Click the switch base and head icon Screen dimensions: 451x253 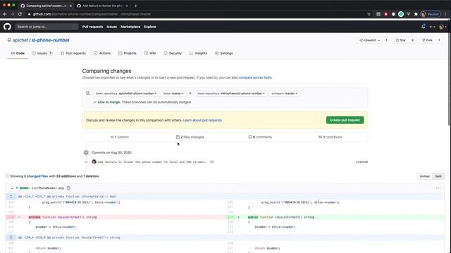pyautogui.click(x=87, y=93)
